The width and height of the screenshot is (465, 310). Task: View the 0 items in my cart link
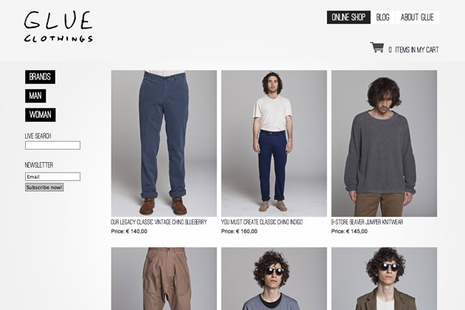[413, 50]
